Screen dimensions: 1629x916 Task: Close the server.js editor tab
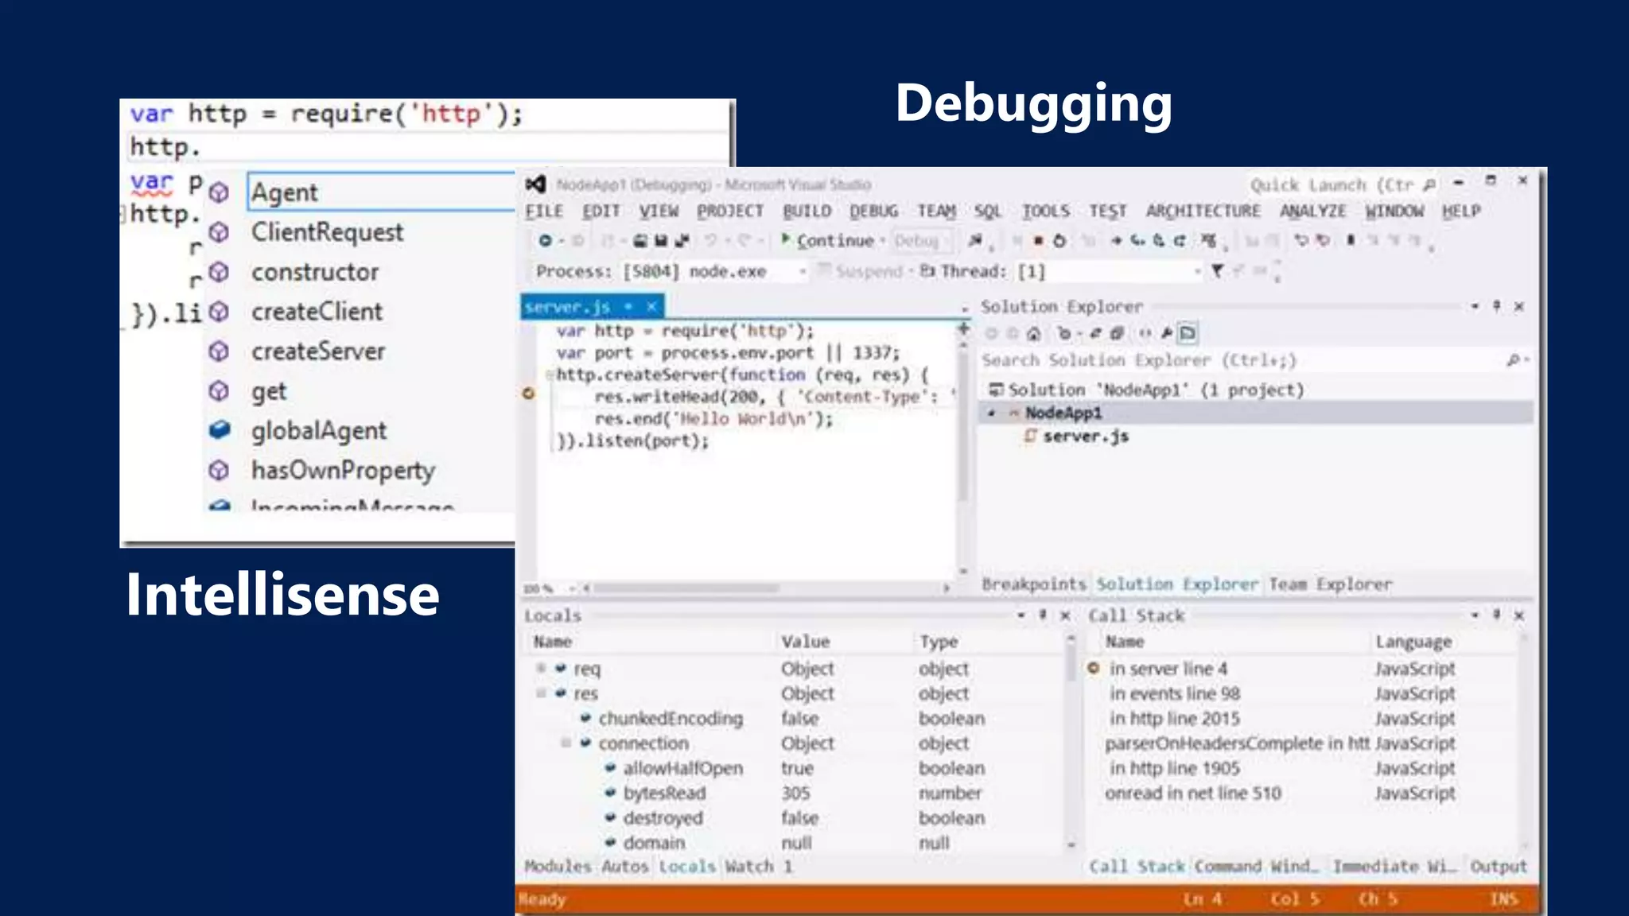[x=651, y=306]
